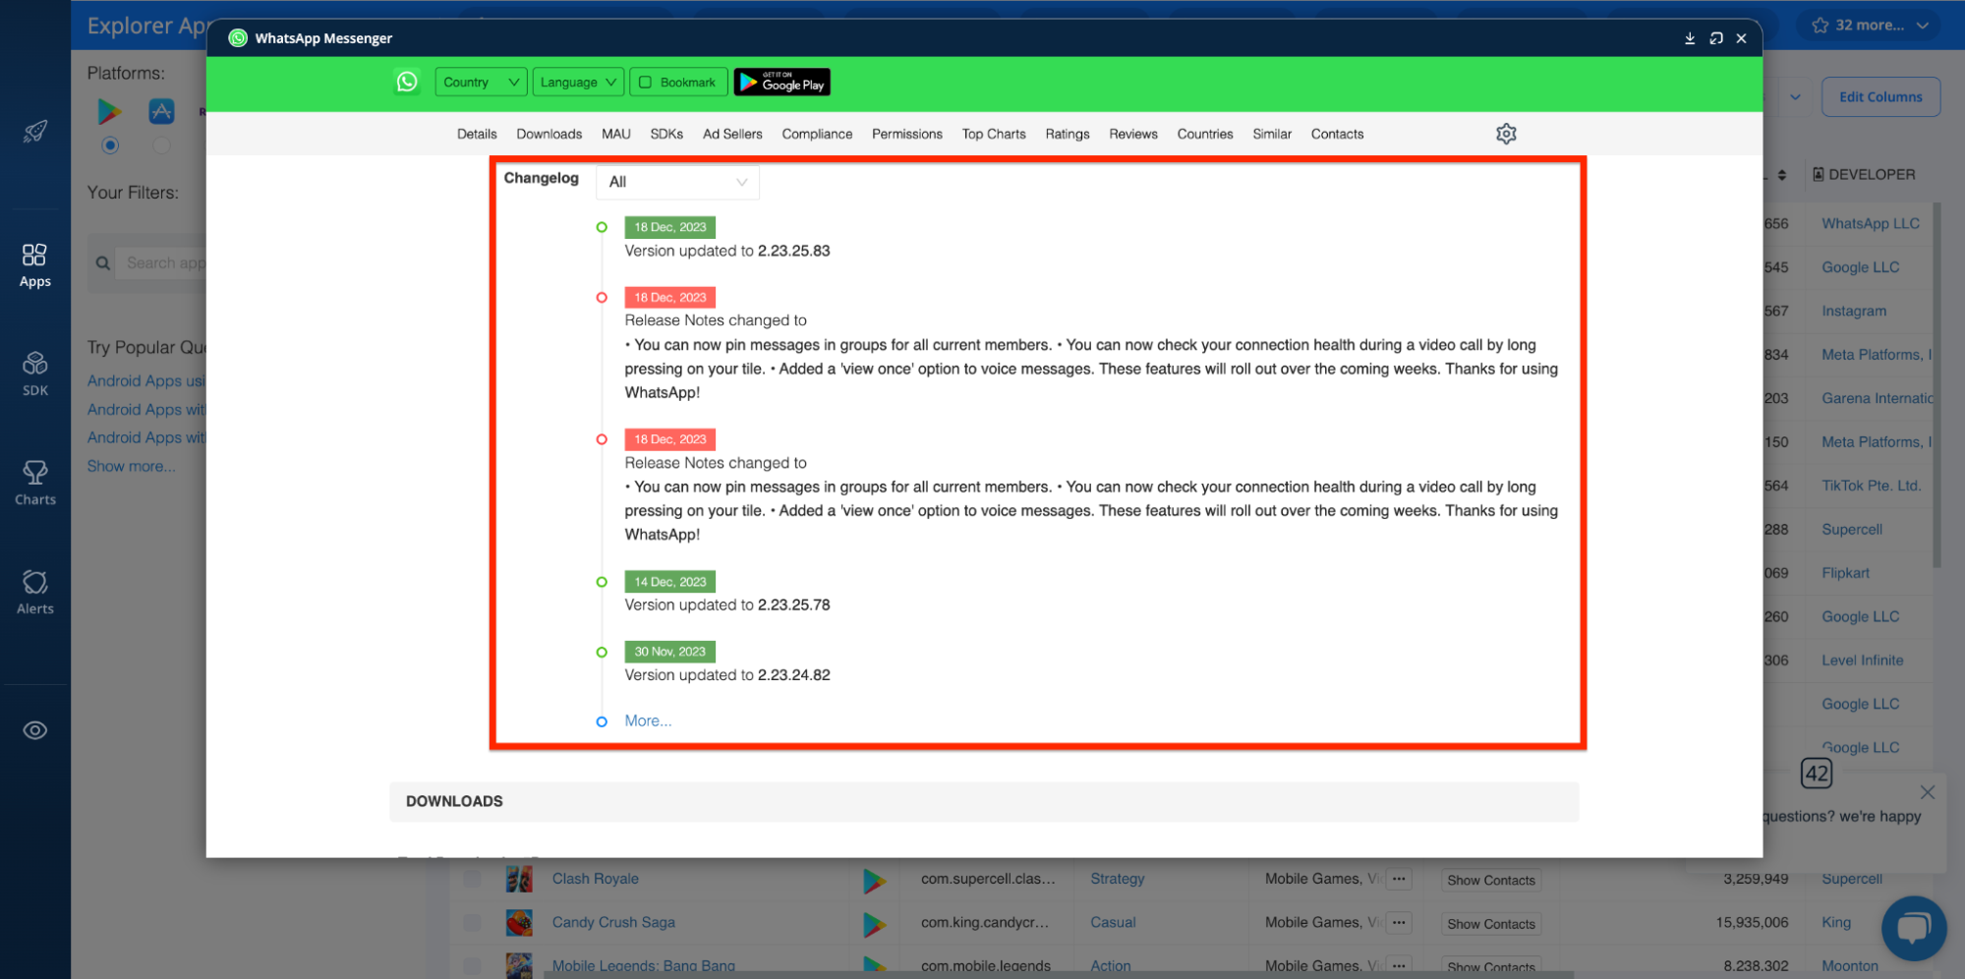
Task: Click the 42 notification badge
Action: pyautogui.click(x=1817, y=774)
